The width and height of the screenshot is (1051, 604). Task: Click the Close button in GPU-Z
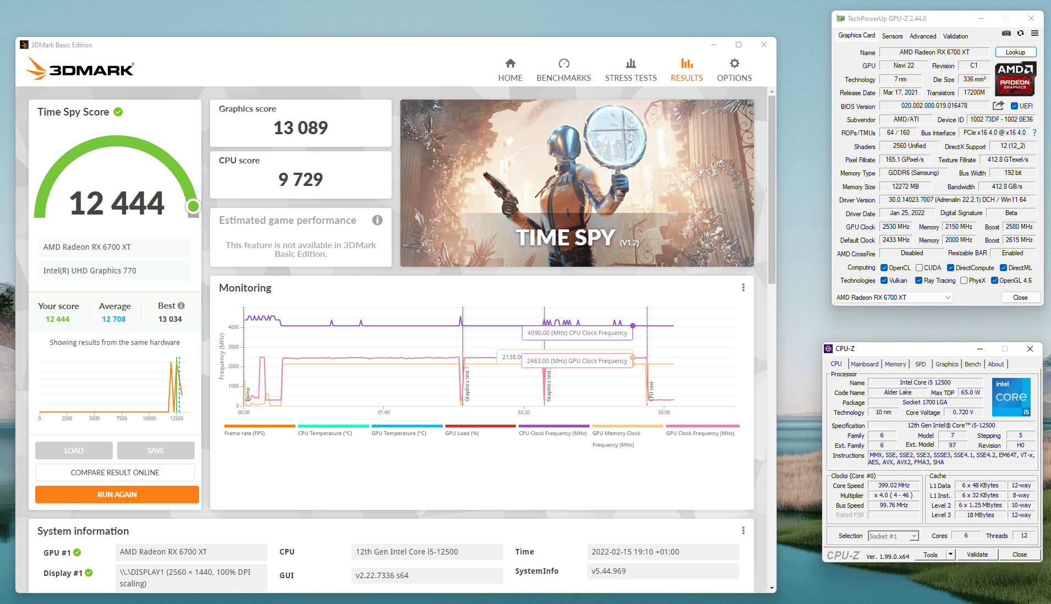[1020, 298]
